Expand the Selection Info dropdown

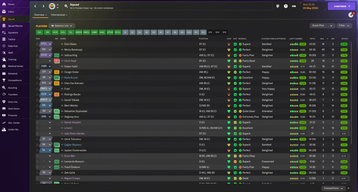(x=62, y=26)
